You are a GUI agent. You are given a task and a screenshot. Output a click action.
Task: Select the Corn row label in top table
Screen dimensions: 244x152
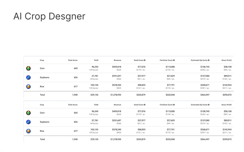tap(42, 68)
